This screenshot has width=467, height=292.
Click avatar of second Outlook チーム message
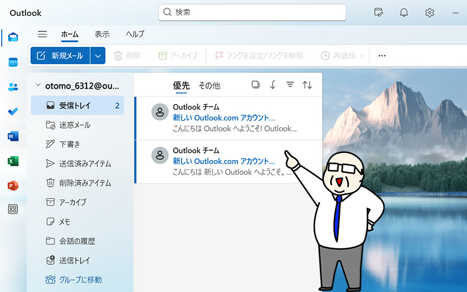pos(160,155)
